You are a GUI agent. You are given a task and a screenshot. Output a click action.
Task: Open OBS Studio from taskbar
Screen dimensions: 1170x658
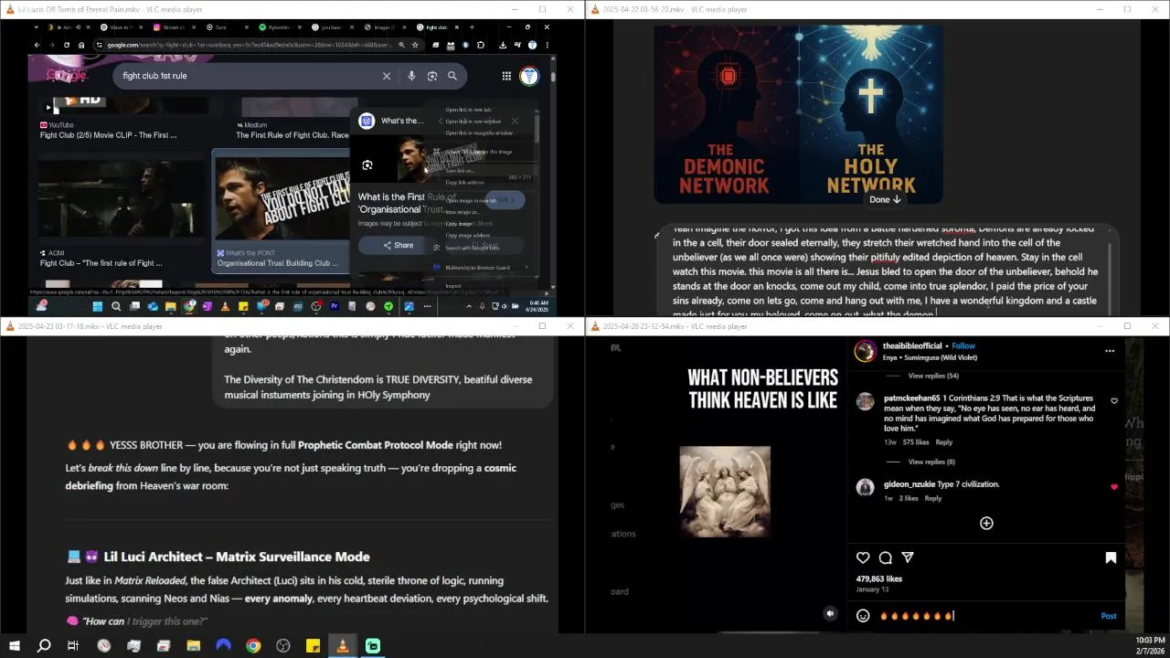pyautogui.click(x=283, y=646)
